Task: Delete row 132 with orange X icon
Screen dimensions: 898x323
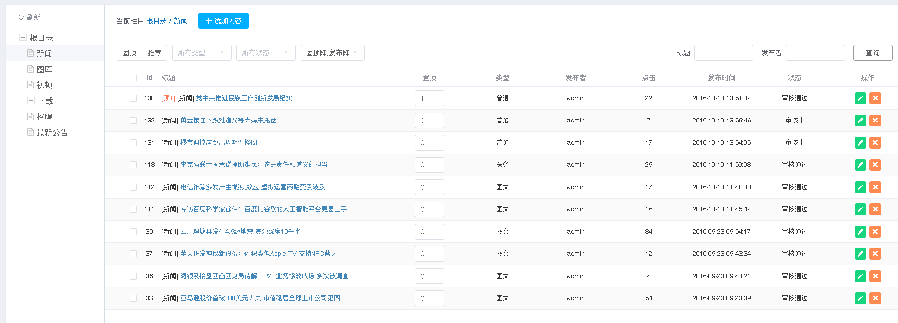Action: 875,121
